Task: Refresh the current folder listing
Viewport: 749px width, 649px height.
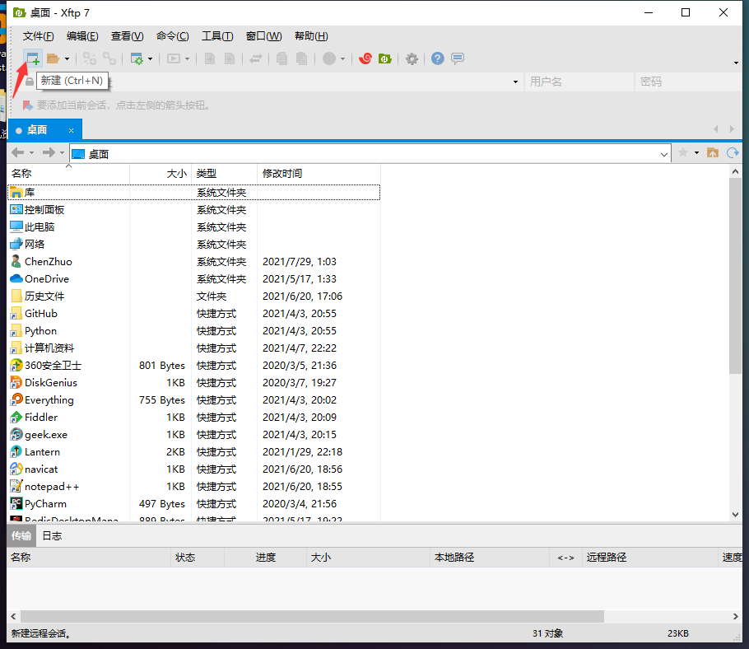Action: [x=732, y=153]
